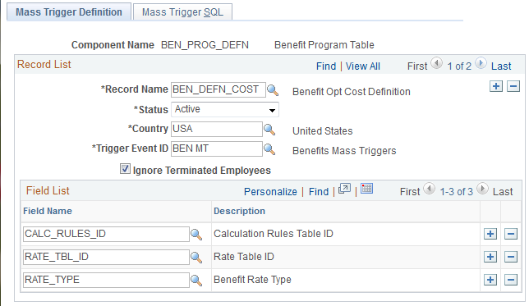
Task: Delete the CALC_RULES_ID row
Action: [511, 234]
